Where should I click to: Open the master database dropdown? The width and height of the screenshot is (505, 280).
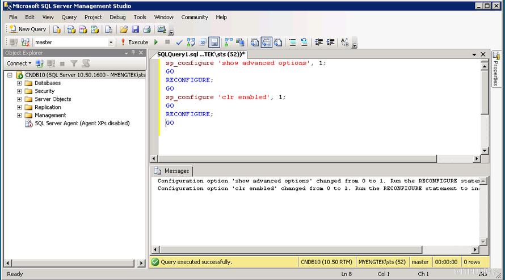pos(111,42)
